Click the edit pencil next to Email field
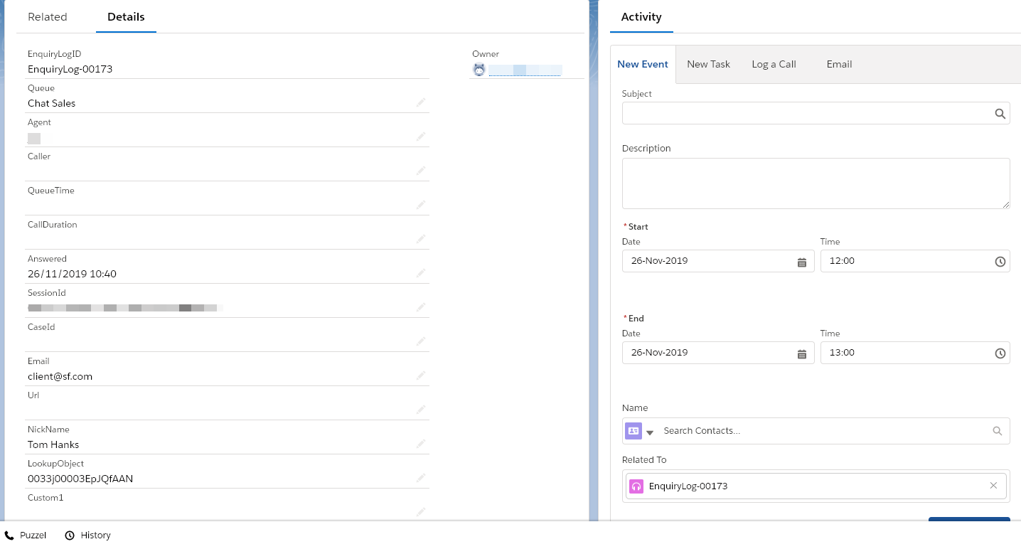 (421, 375)
